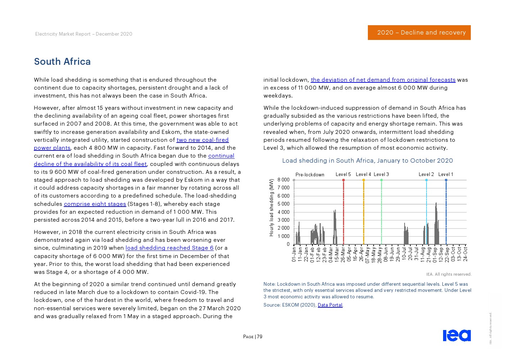
Task: Select the yellow Level 4 chart marker
Action: (364, 180)
